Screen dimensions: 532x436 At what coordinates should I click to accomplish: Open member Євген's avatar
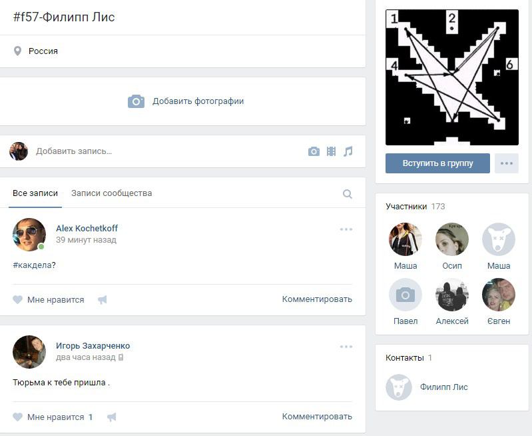tap(499, 295)
